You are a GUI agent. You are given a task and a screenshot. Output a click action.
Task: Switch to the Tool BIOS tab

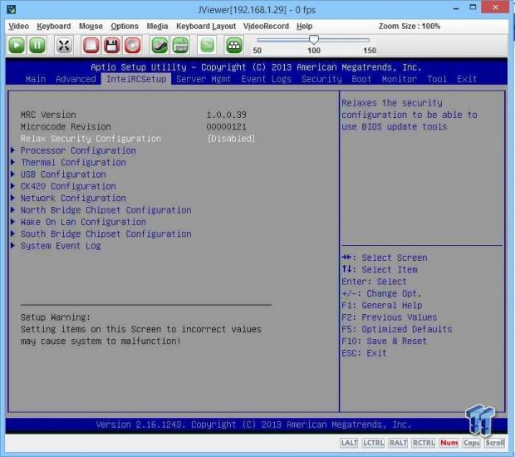437,79
